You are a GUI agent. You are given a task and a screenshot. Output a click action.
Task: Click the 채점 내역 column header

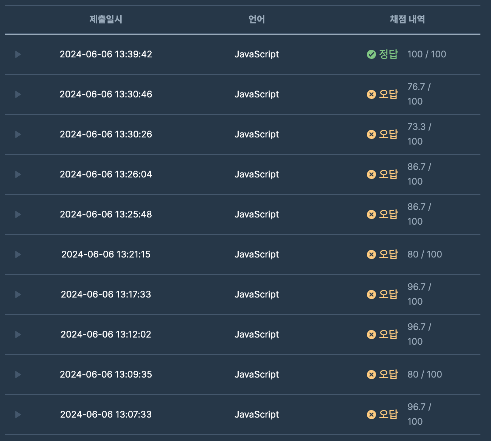[407, 19]
